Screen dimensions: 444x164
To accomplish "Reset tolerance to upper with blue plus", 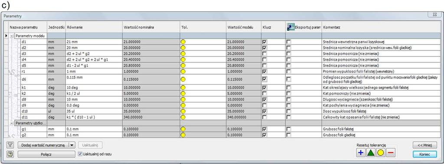I will point(361,153).
